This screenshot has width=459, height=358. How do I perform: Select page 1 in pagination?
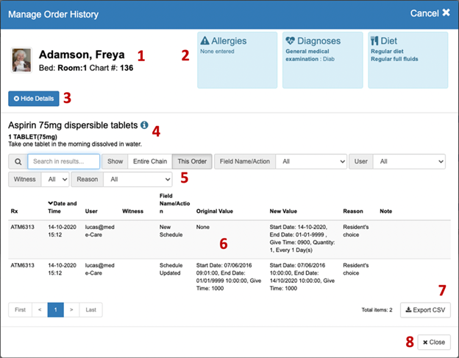click(56, 310)
